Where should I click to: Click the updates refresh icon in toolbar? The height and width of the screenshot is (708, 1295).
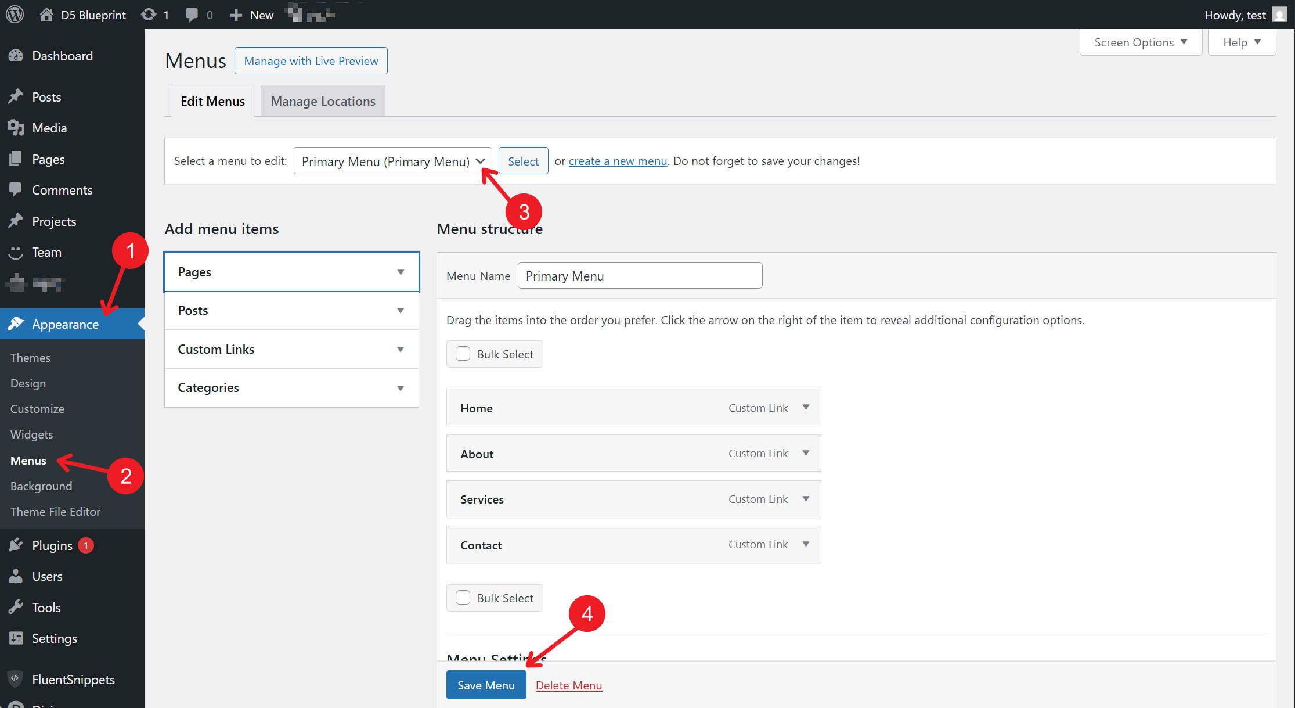tap(149, 15)
